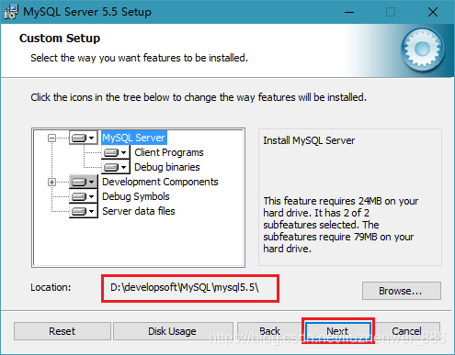Collapse the MySQL Server tree node
Image resolution: width=455 pixels, height=355 pixels.
51,139
